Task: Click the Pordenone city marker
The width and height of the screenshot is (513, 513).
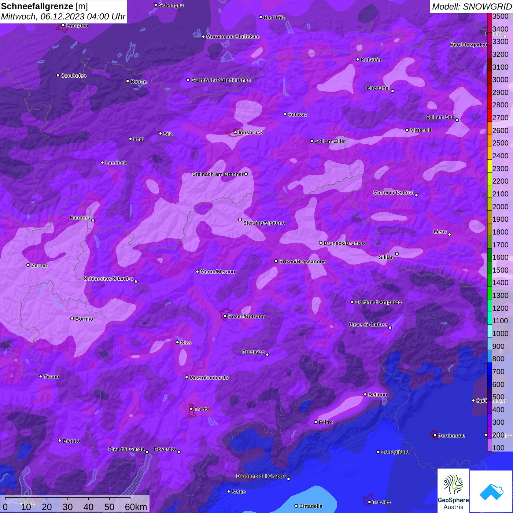Action: (435, 436)
